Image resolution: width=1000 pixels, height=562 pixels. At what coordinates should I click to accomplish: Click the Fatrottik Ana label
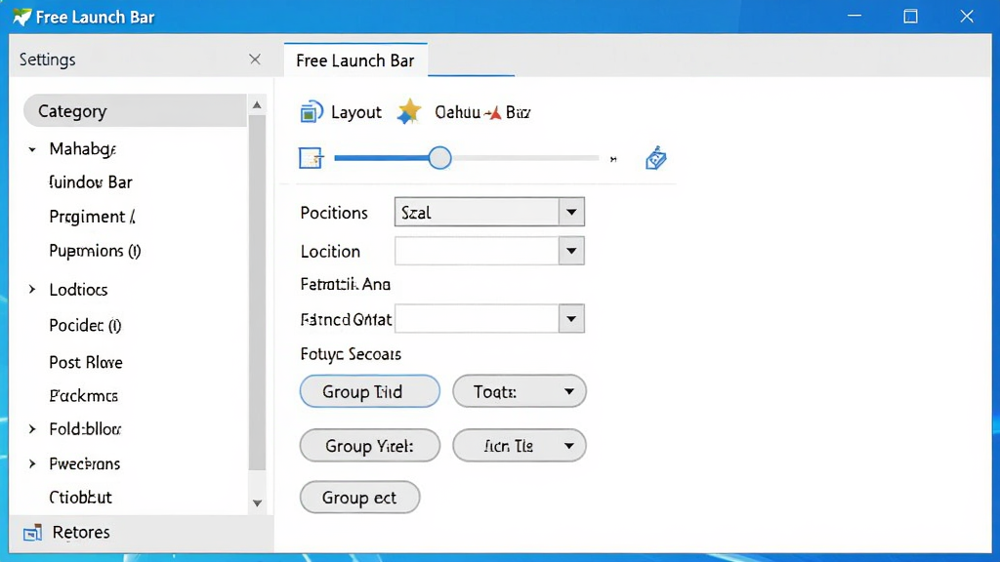coord(345,284)
